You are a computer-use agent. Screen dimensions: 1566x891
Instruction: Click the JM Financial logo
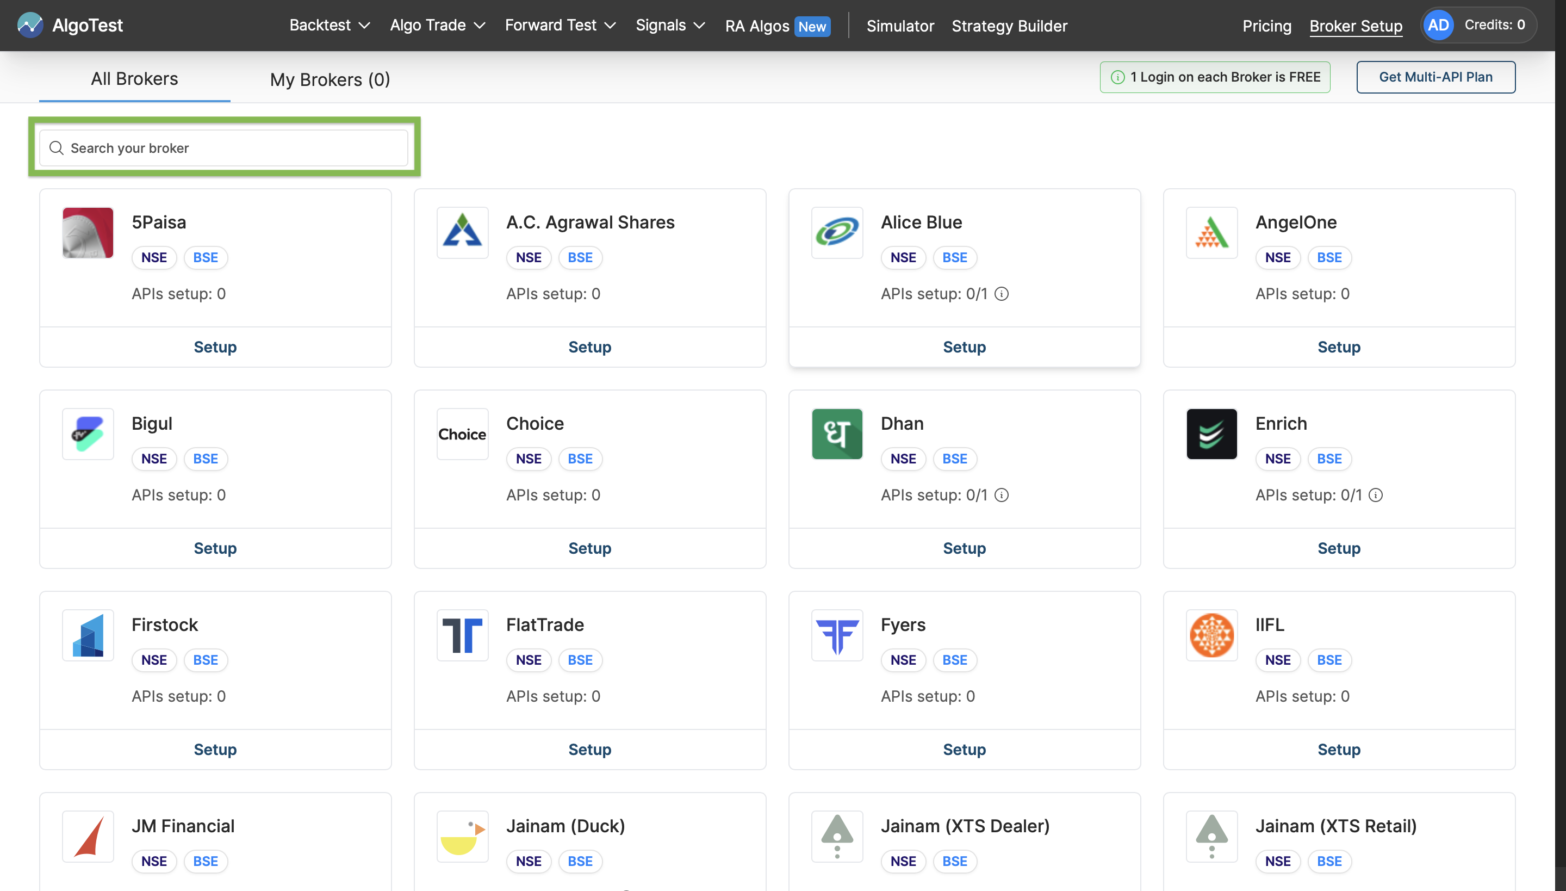pos(88,837)
